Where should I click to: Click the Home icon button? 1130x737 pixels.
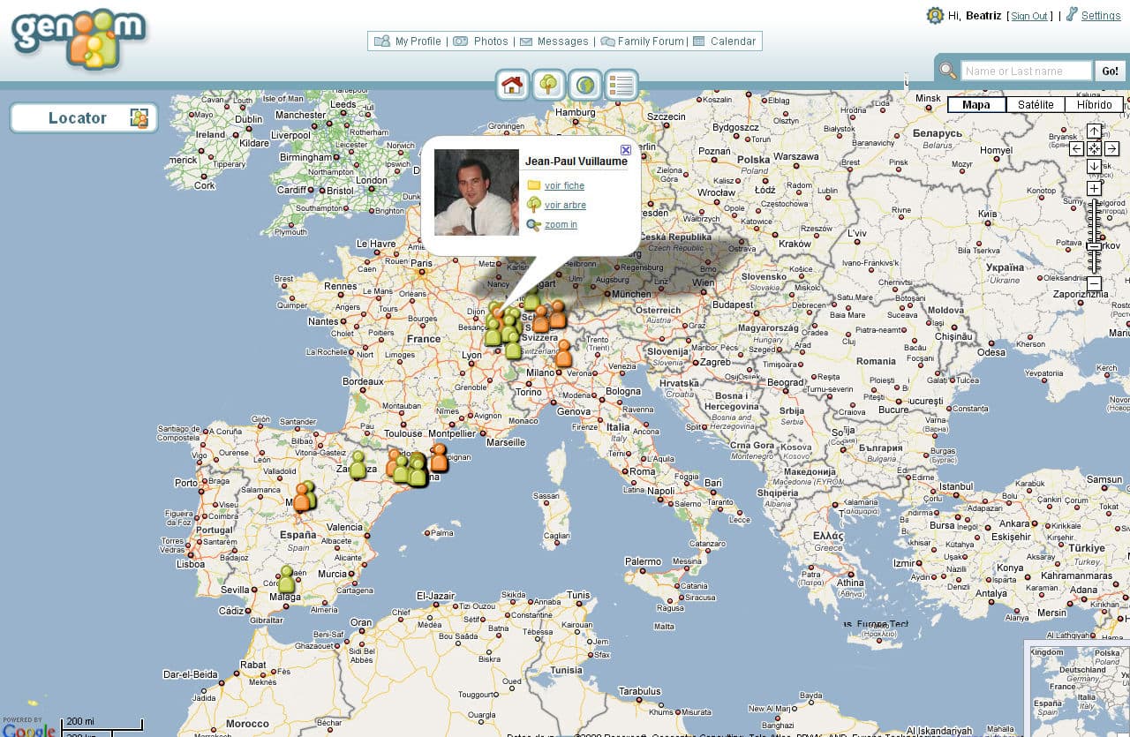point(512,85)
